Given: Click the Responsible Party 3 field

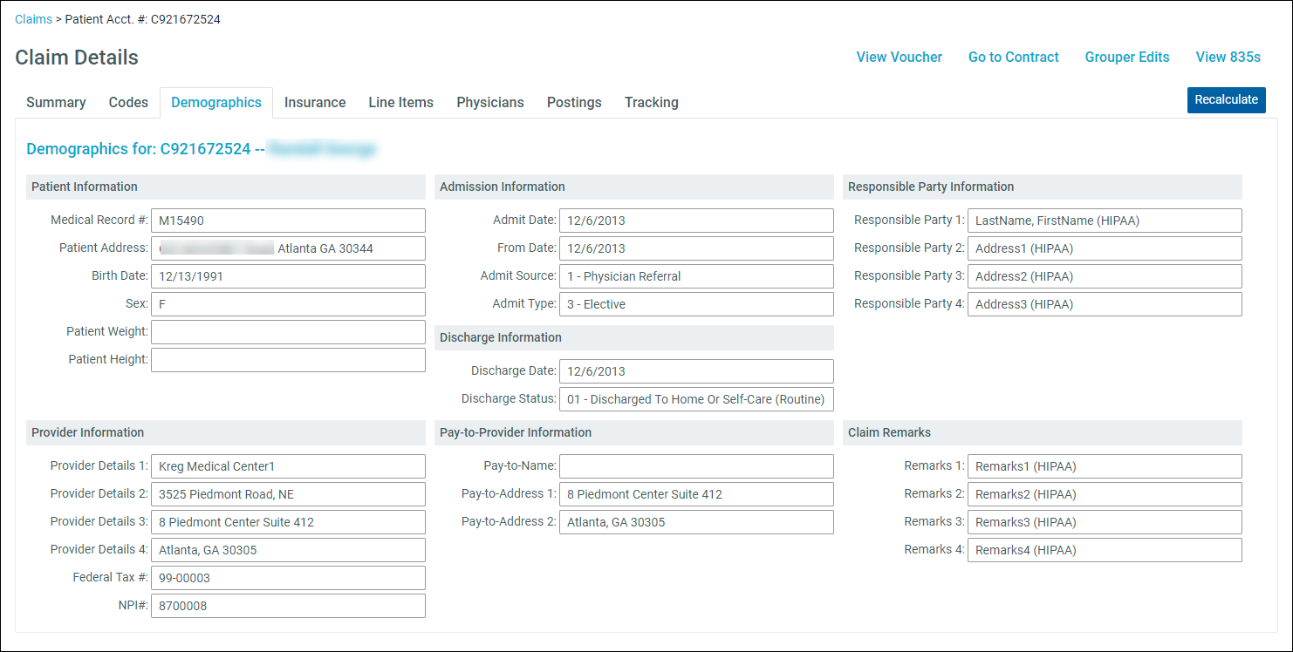Looking at the screenshot, I should point(1105,276).
